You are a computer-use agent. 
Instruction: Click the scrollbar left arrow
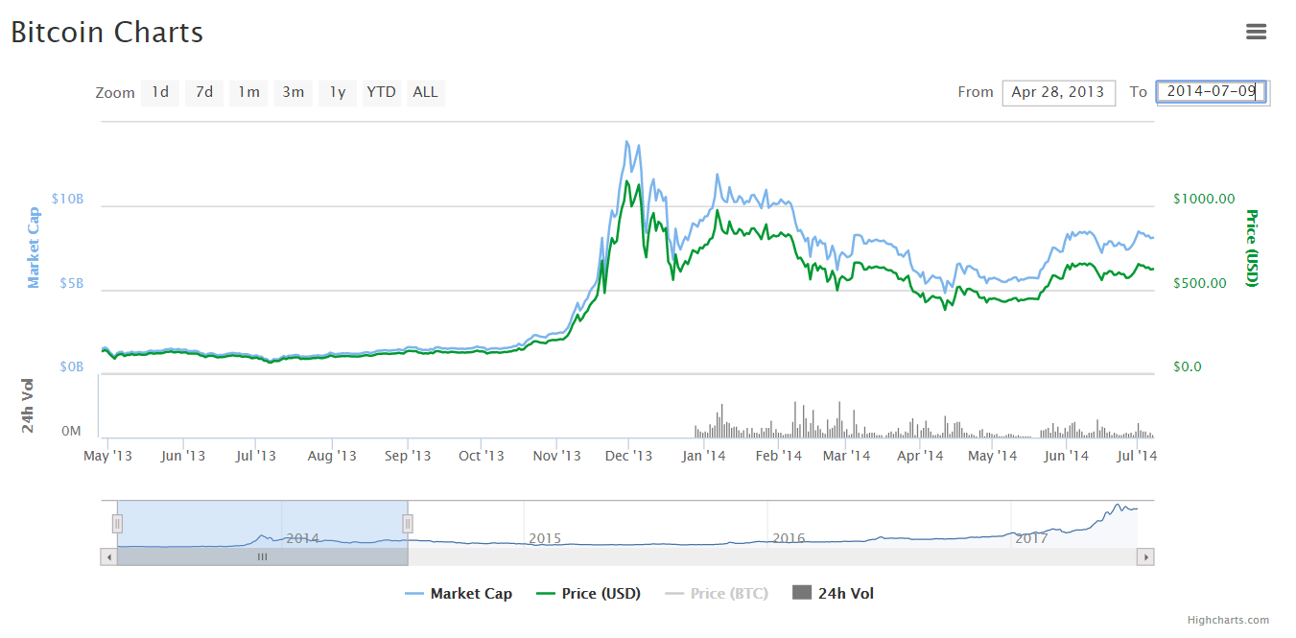[108, 556]
